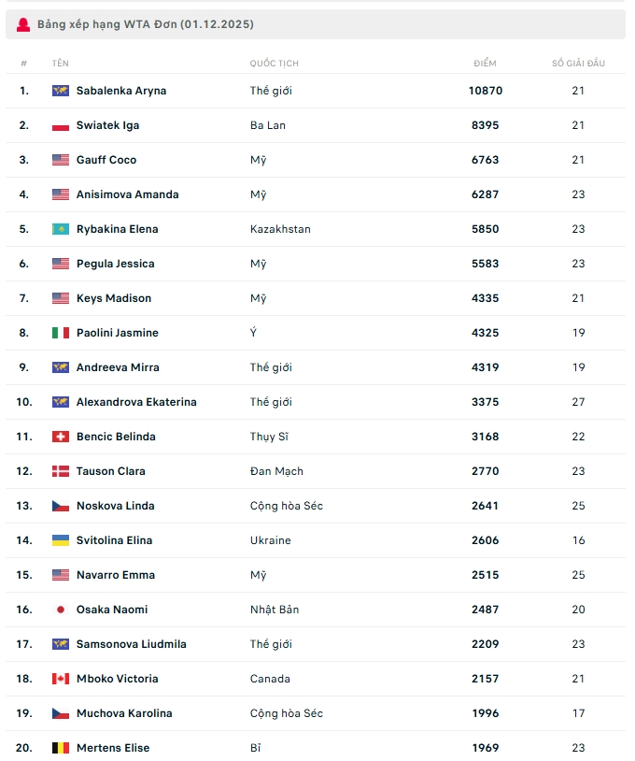Click the Japan flag beside Osaka Naomi
Viewport: 635px width, 761px height.
tap(61, 610)
